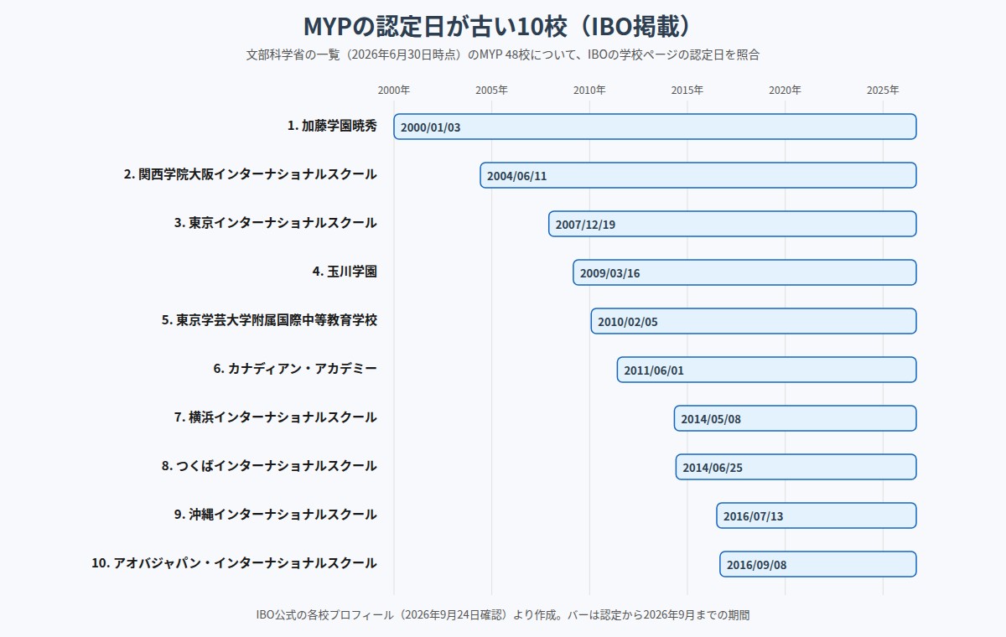
Task: Click the bar dated 2010/02/05
Action: (x=754, y=321)
